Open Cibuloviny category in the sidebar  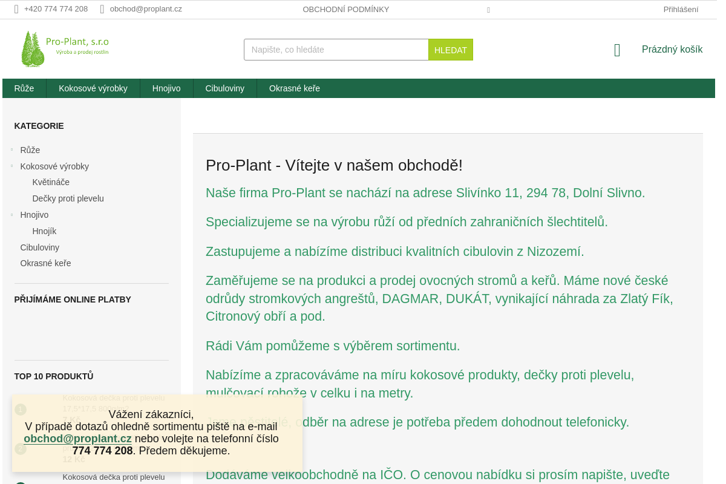pyautogui.click(x=40, y=247)
